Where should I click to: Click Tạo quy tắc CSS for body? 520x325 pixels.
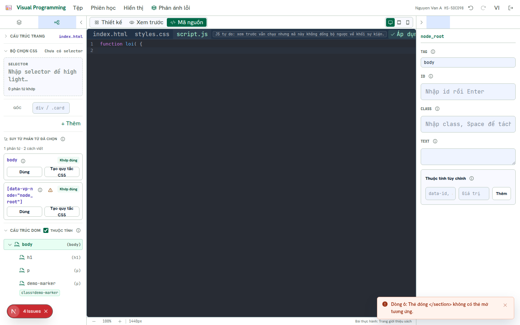pyautogui.click(x=62, y=172)
